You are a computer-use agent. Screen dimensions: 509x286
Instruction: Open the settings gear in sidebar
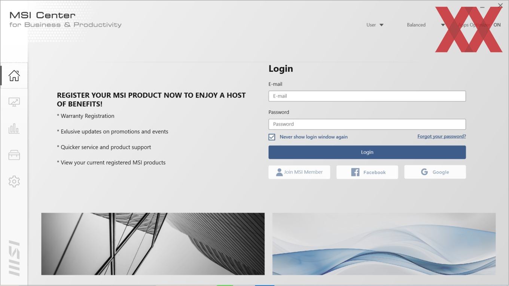[14, 182]
